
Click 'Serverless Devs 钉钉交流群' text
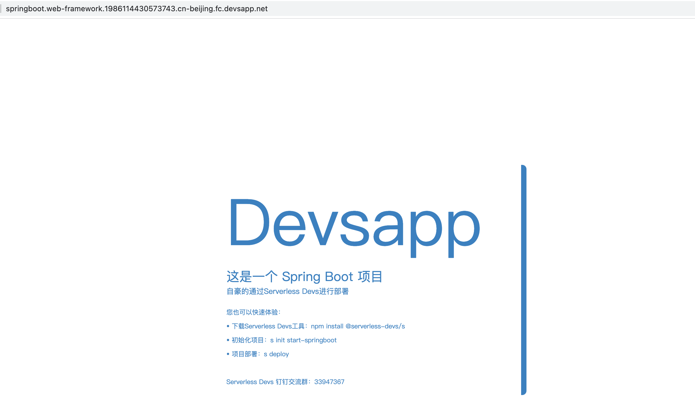tap(267, 382)
